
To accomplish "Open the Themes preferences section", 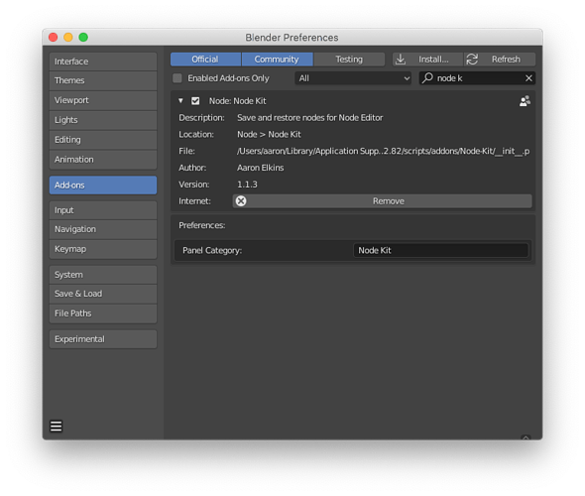I will pyautogui.click(x=103, y=80).
